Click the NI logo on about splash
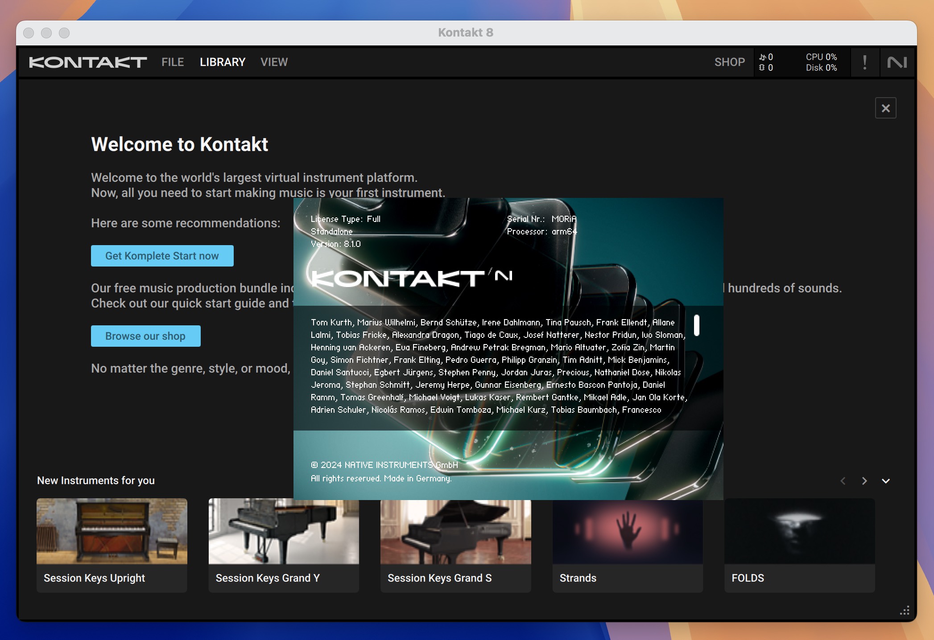Viewport: 934px width, 640px height. tap(504, 276)
